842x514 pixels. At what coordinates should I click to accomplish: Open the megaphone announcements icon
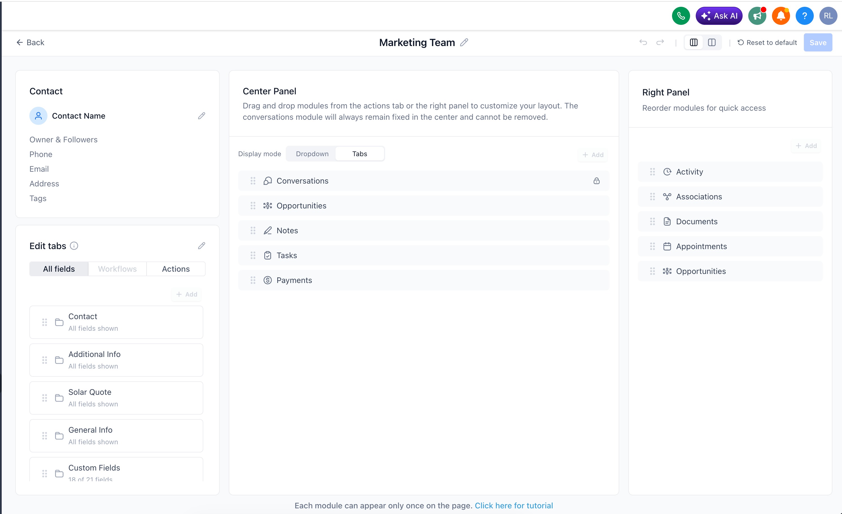click(757, 16)
